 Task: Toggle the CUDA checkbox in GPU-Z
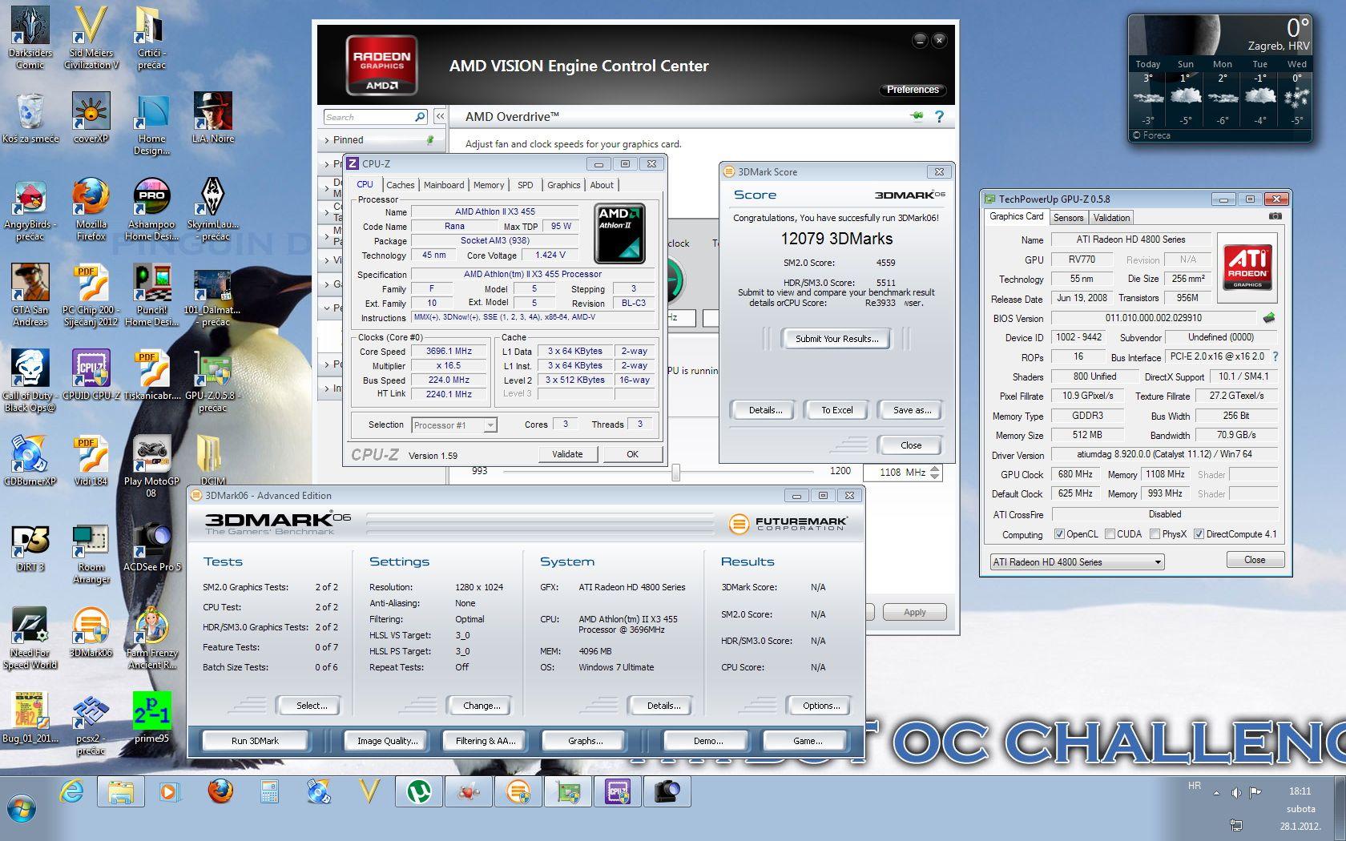[1110, 534]
